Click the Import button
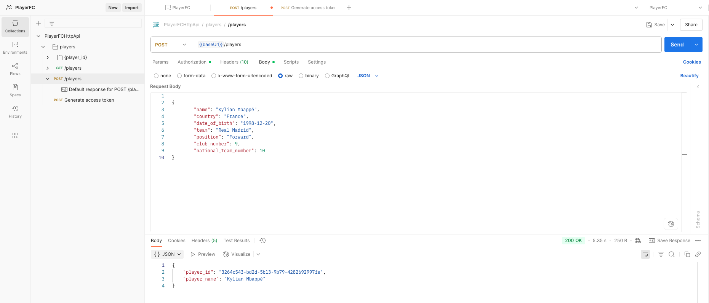Screen dimensions: 709x303 (x=132, y=8)
